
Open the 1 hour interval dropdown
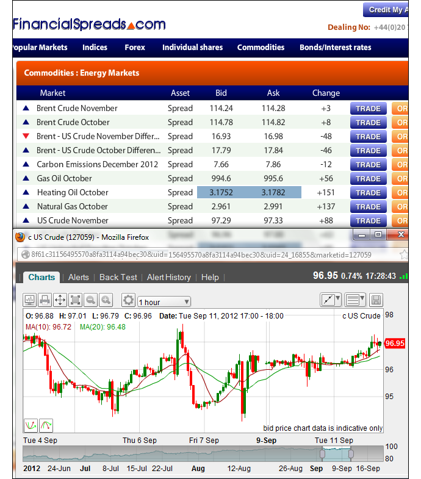tap(164, 302)
